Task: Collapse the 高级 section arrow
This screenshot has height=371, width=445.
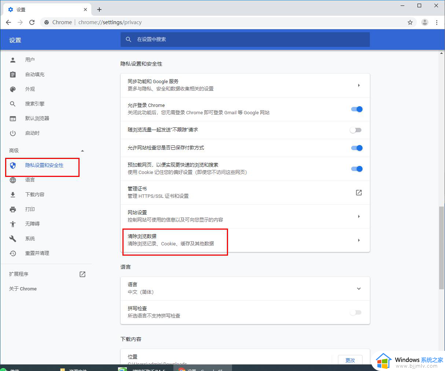Action: point(82,151)
